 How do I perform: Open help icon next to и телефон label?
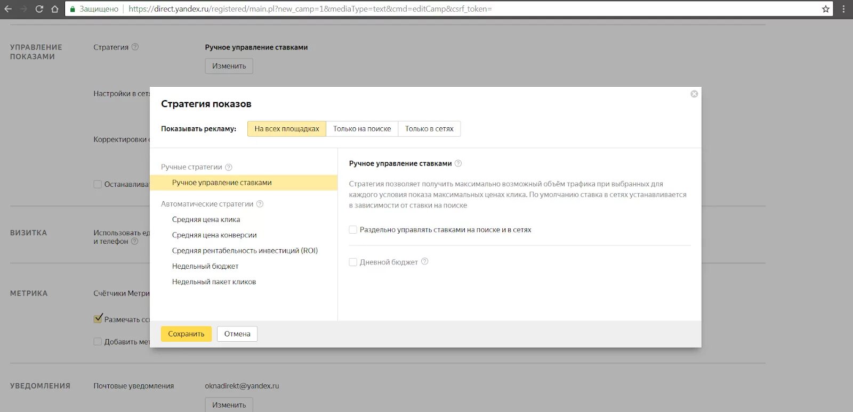point(135,241)
